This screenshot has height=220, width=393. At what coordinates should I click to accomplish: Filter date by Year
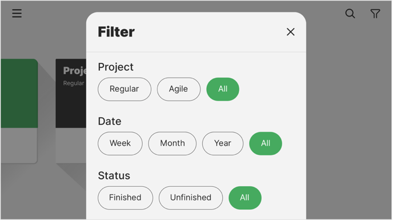[x=223, y=143]
